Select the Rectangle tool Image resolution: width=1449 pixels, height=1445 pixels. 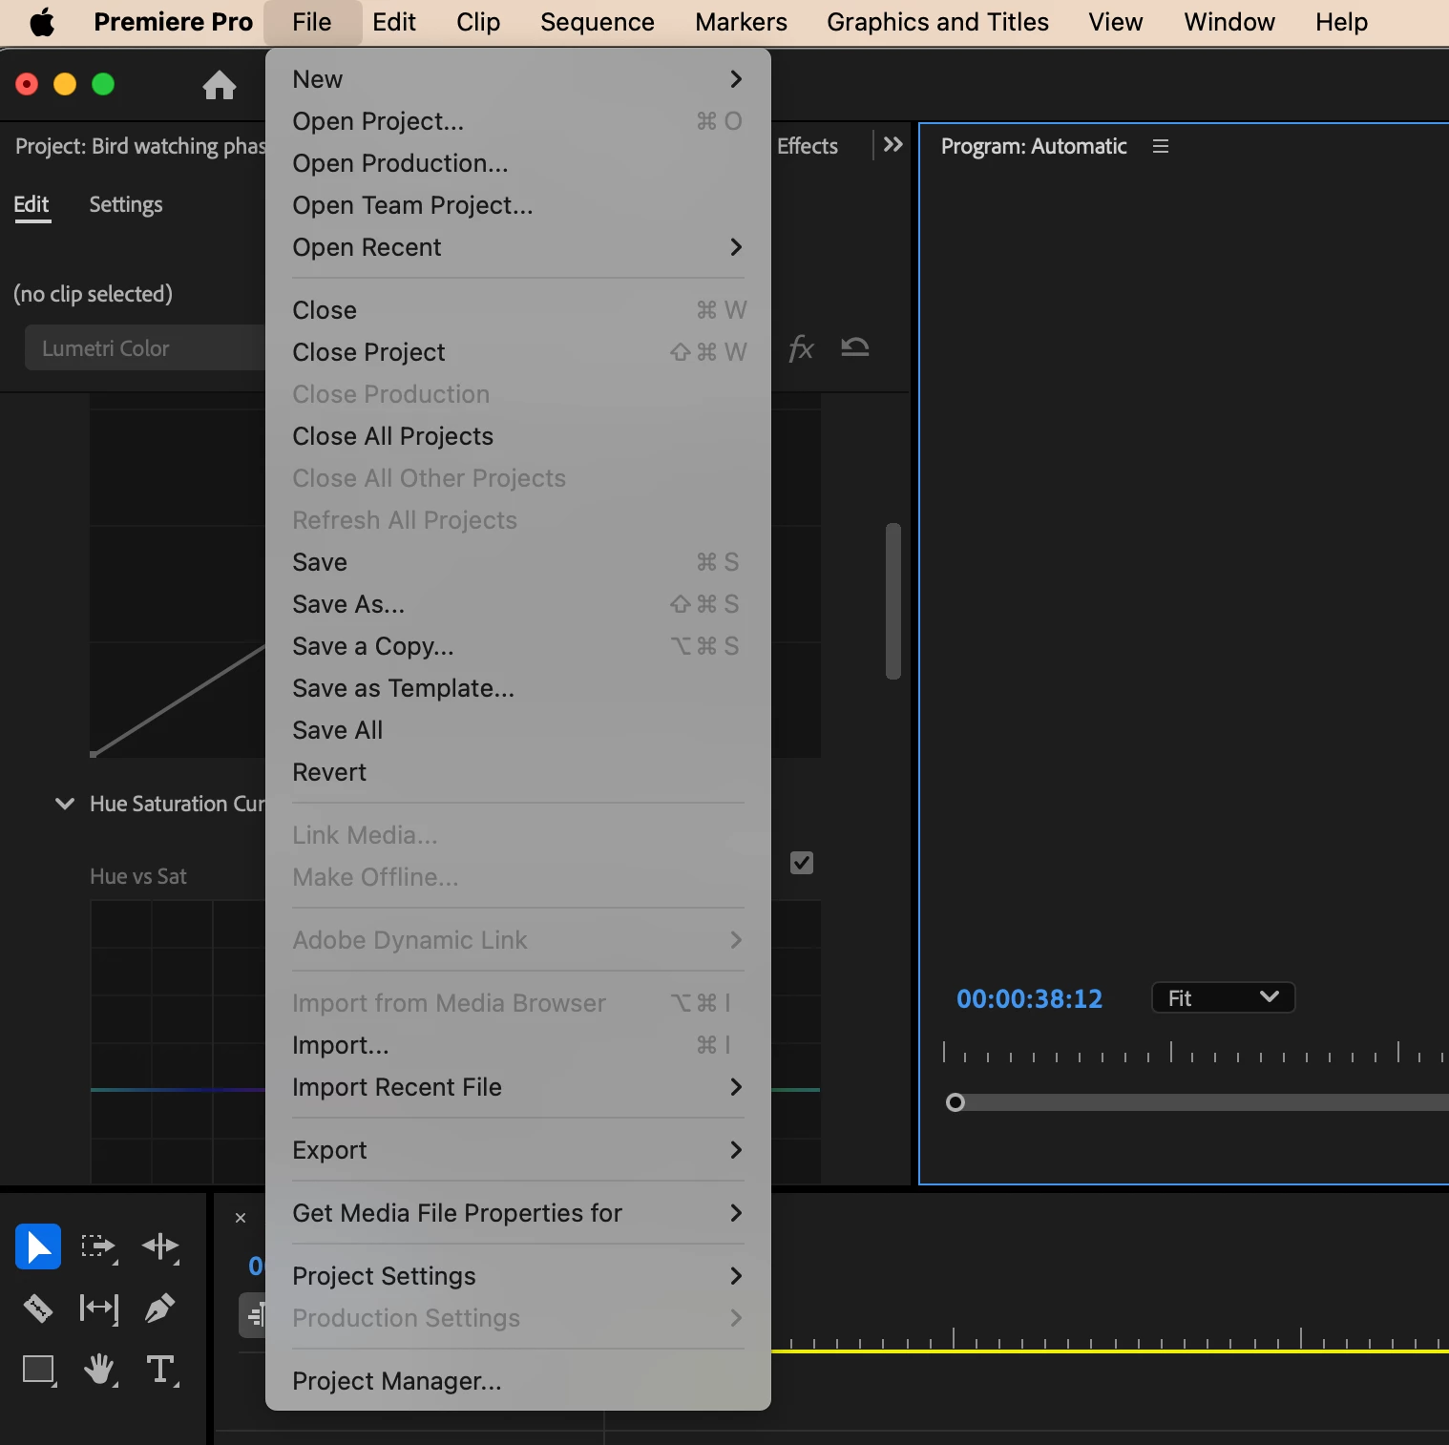point(39,1370)
